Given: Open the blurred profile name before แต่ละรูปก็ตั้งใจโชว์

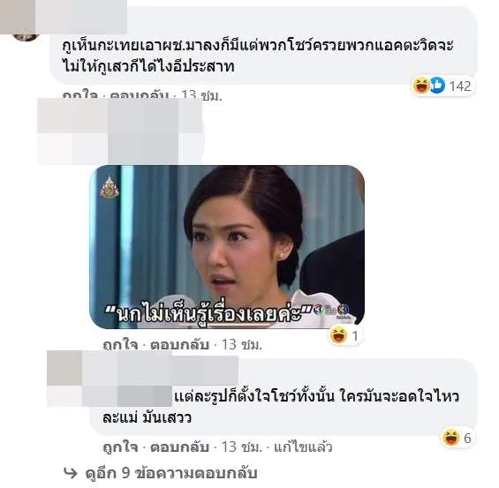Looking at the screenshot, I should coord(142,379).
